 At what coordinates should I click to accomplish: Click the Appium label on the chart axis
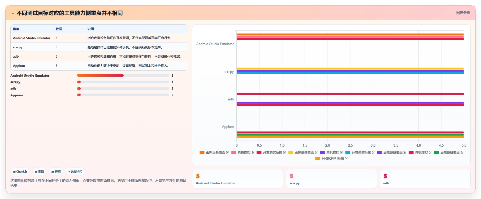[228, 127]
